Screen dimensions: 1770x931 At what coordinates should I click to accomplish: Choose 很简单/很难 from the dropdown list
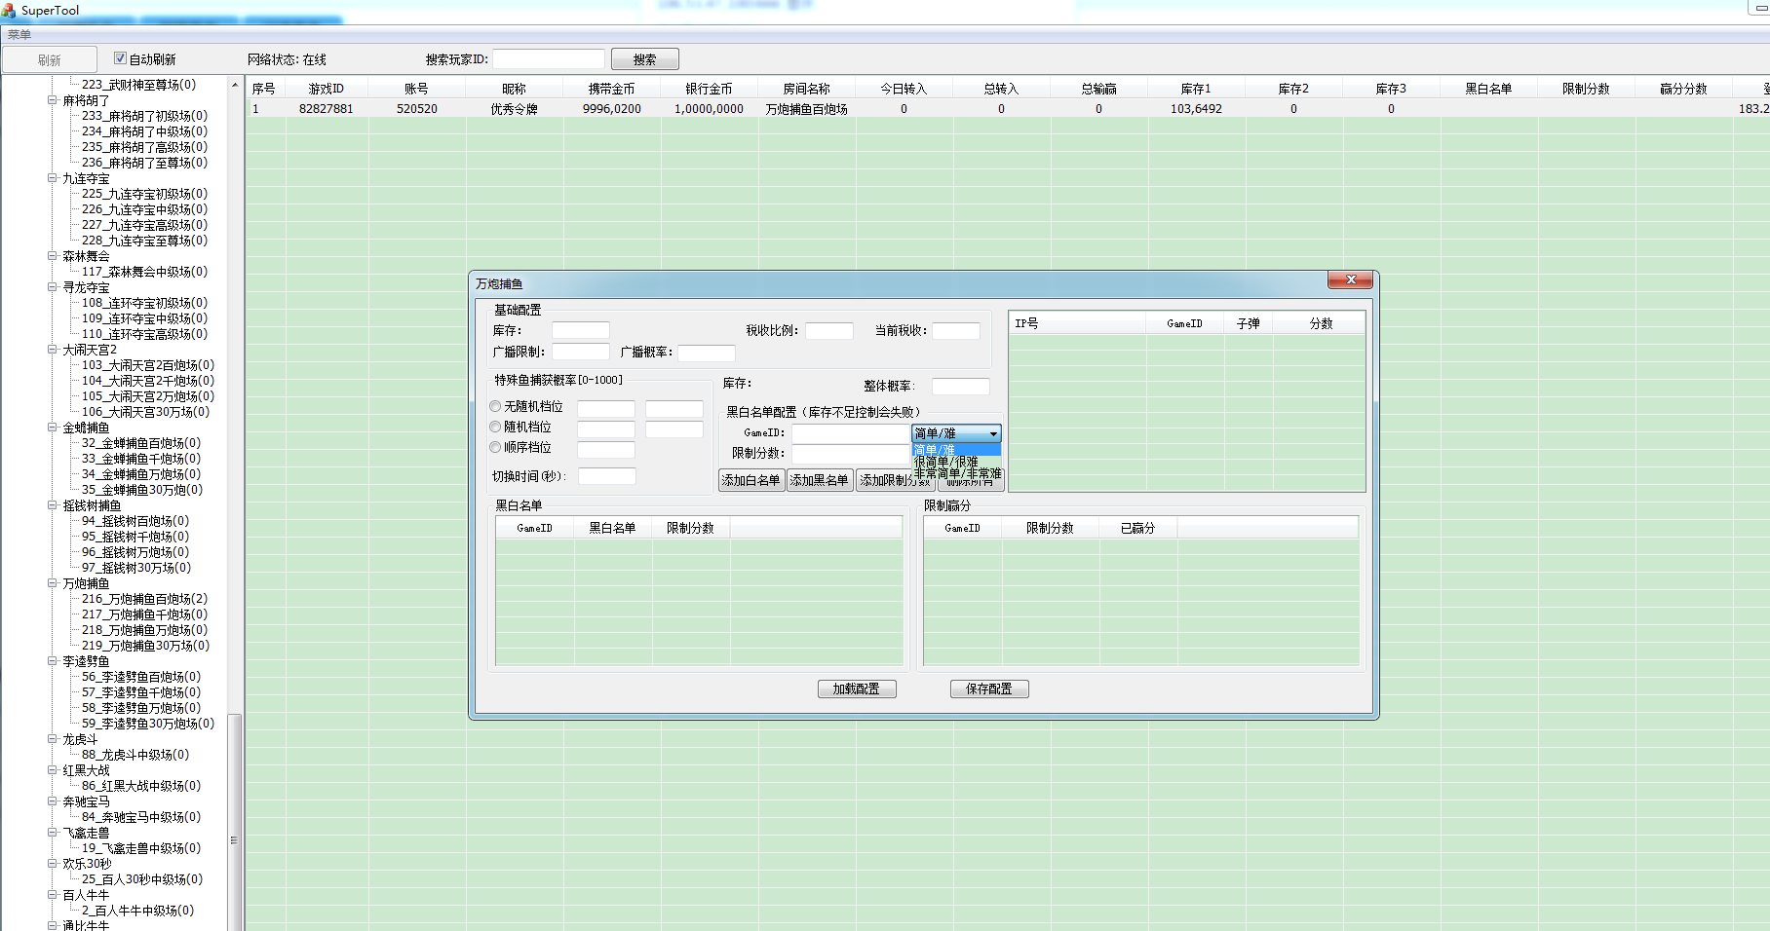(945, 462)
